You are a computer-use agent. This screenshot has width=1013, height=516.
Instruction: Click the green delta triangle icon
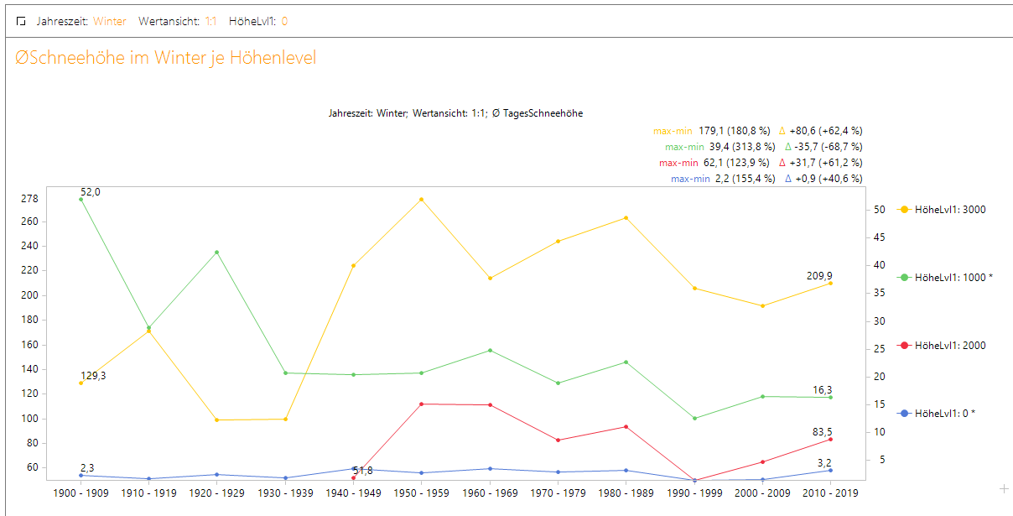click(x=787, y=147)
